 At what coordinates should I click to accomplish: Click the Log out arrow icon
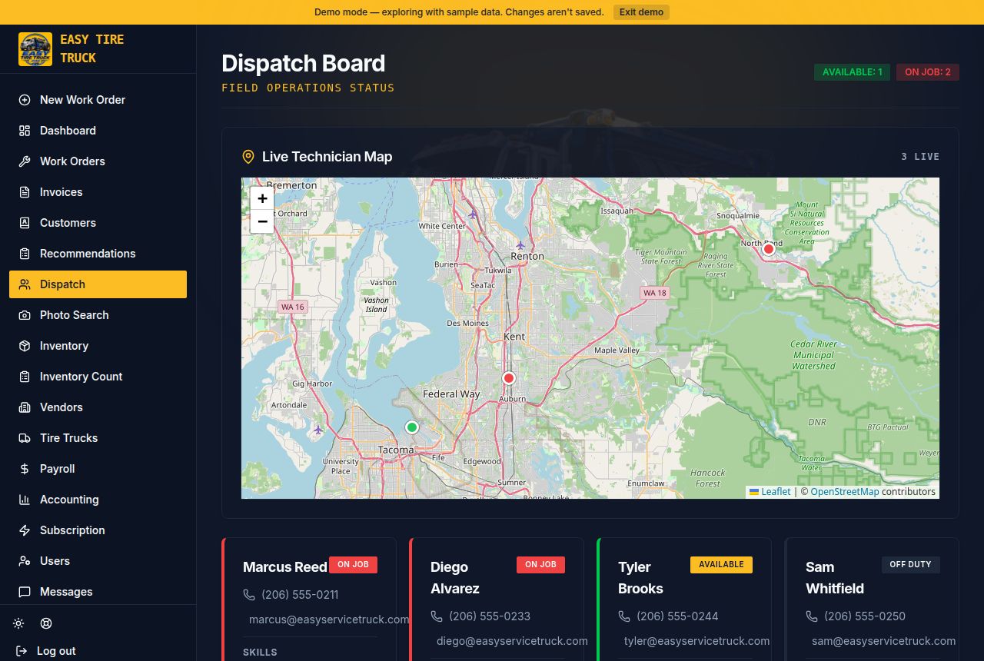click(x=22, y=651)
